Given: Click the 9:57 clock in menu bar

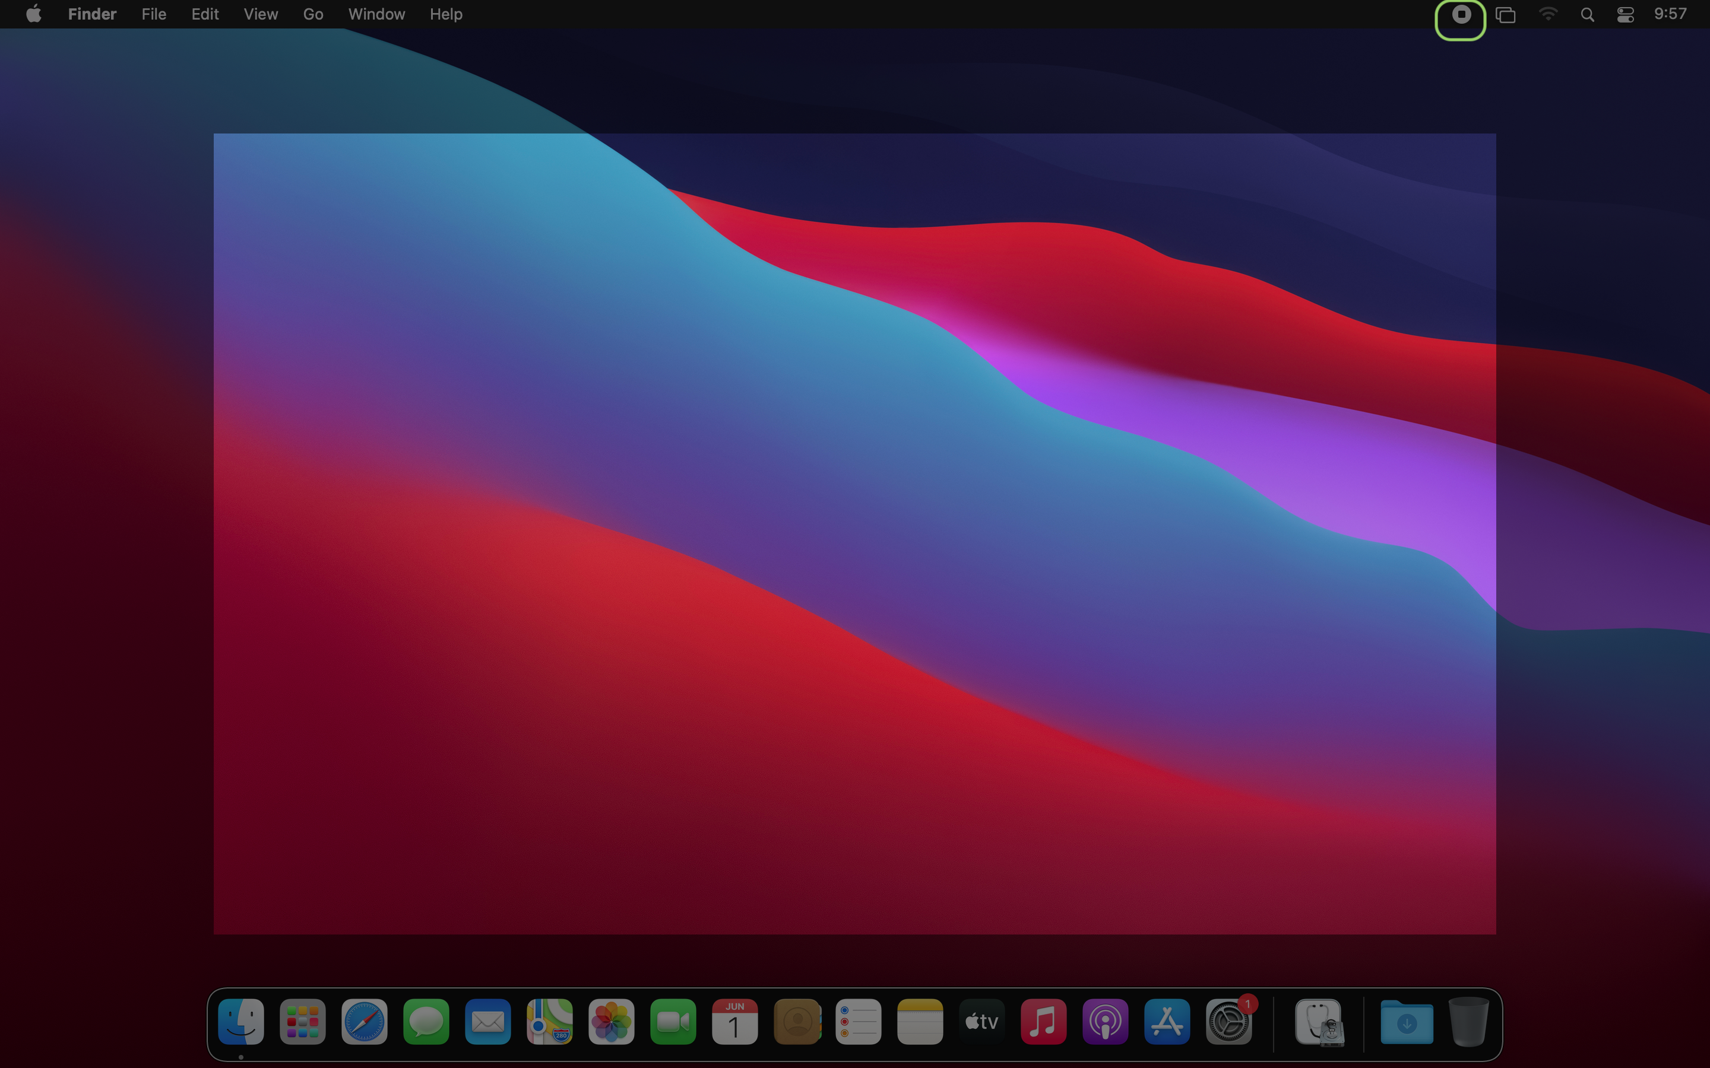Looking at the screenshot, I should click(1670, 15).
